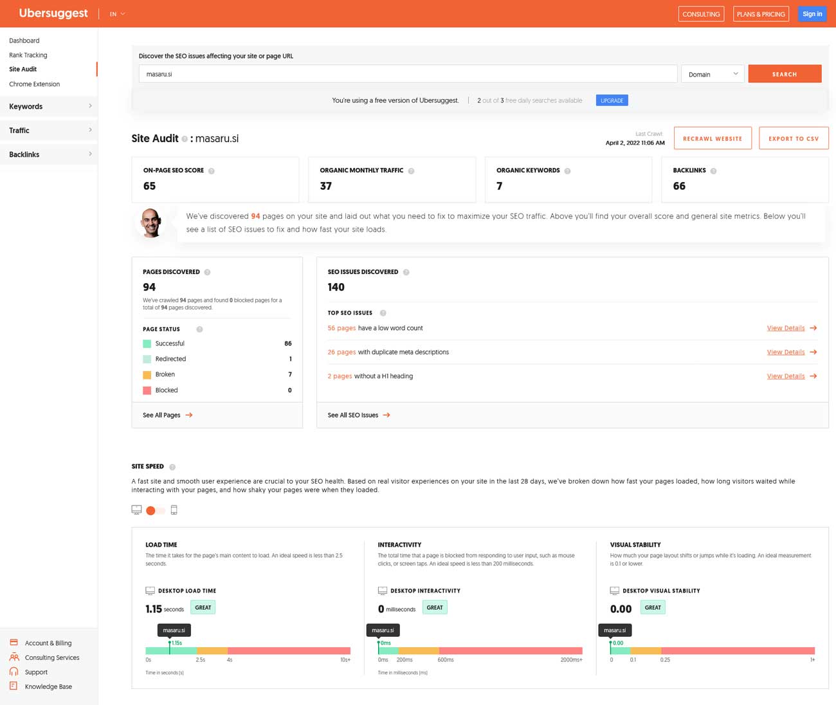Open the Domain type dropdown
The width and height of the screenshot is (836, 705).
coord(713,74)
